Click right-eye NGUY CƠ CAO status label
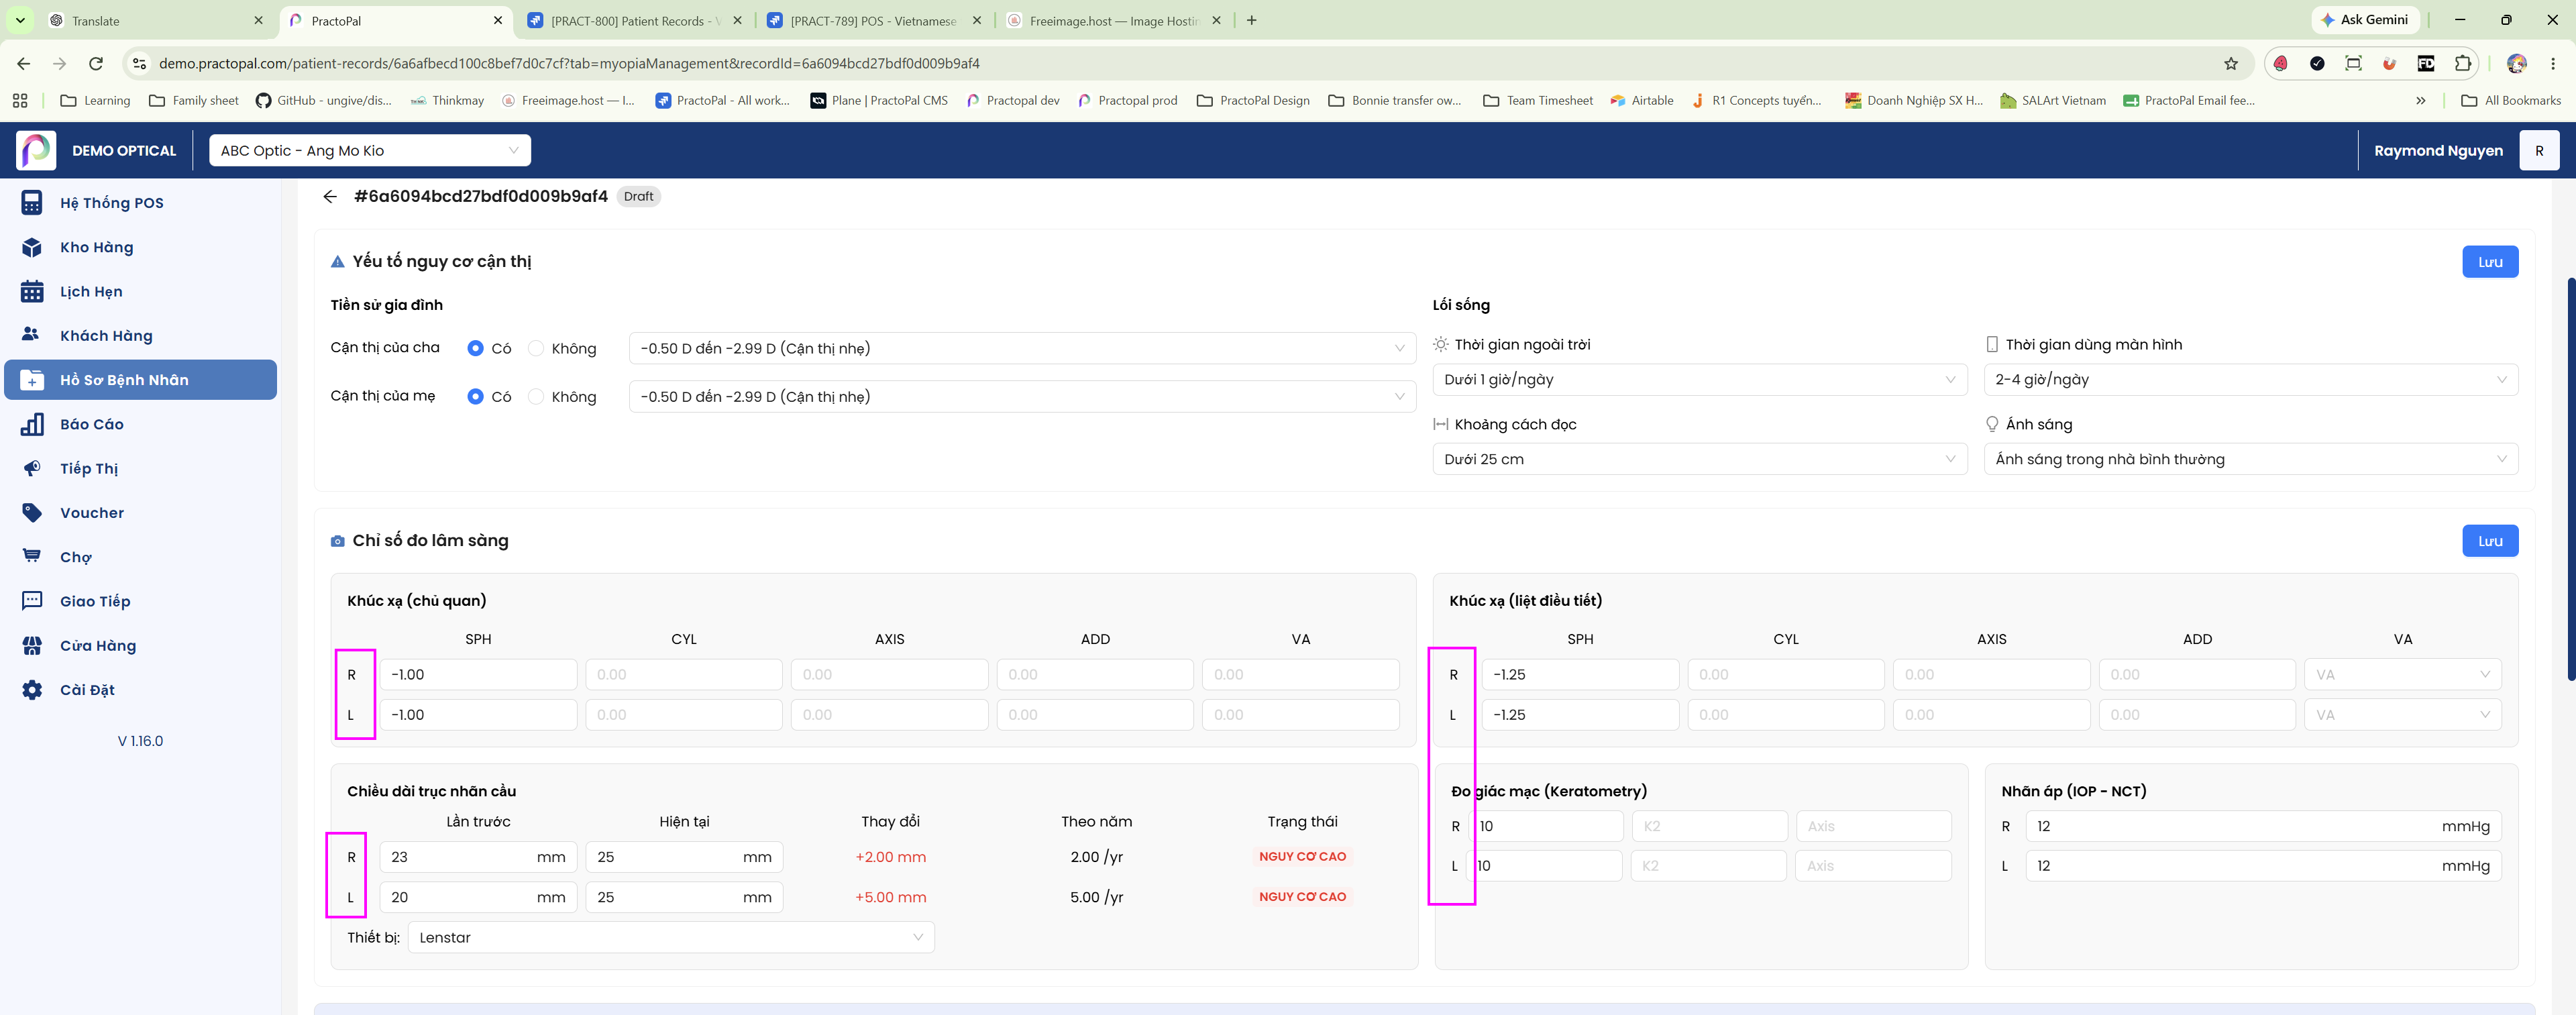The height and width of the screenshot is (1015, 2576). 1302,856
